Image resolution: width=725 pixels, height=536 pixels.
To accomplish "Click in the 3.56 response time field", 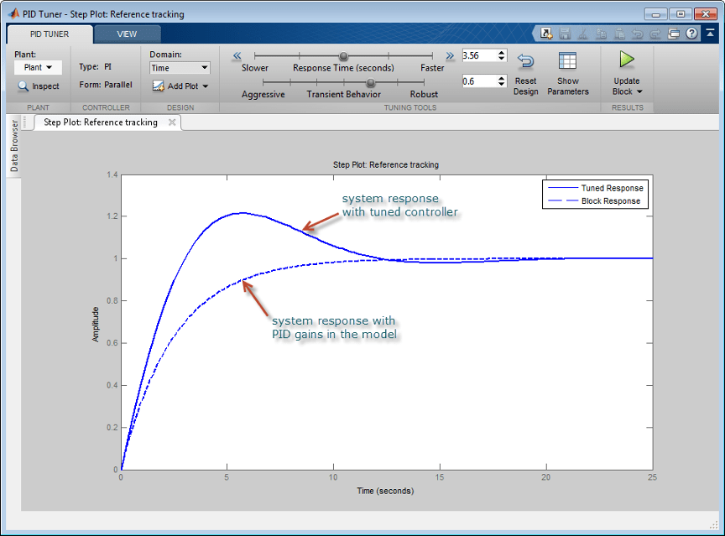I will (479, 55).
